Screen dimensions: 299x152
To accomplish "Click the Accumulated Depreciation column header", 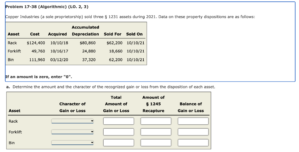I will (x=86, y=31).
